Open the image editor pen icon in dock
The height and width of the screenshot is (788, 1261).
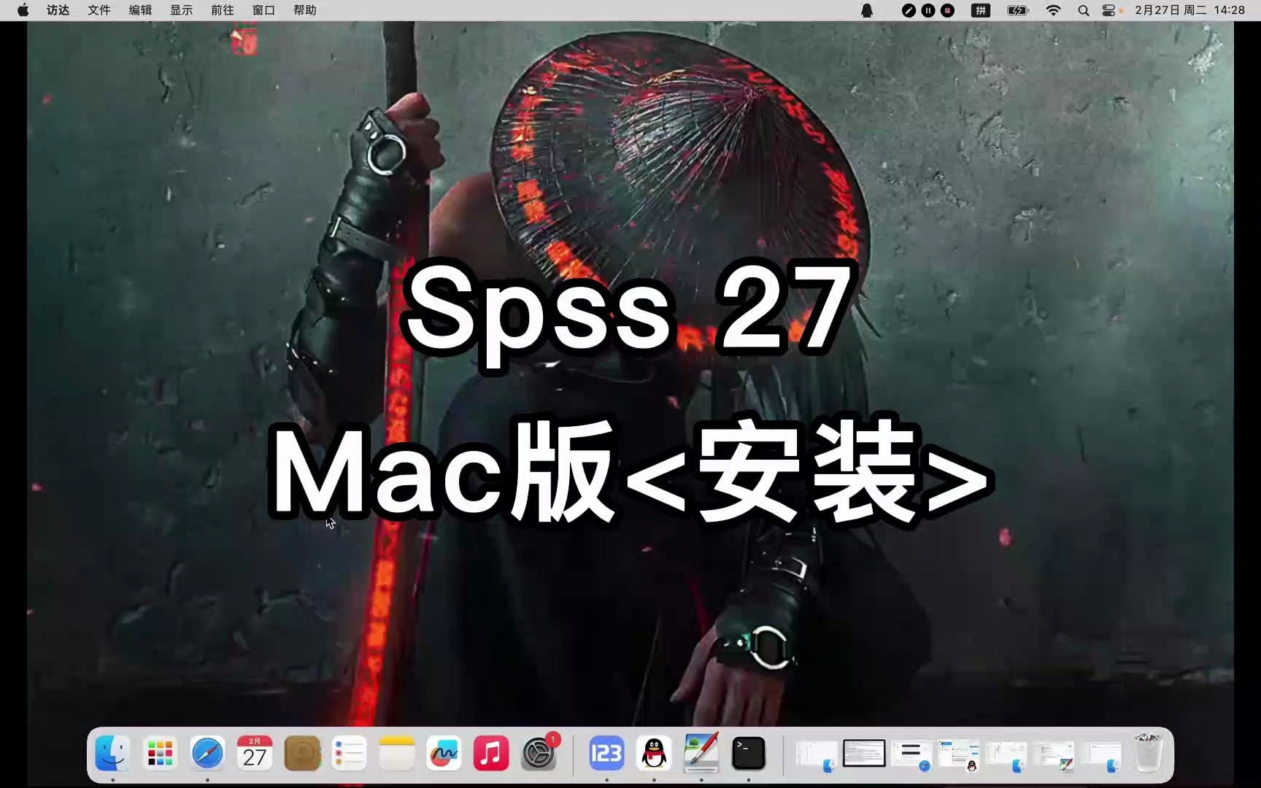click(701, 753)
